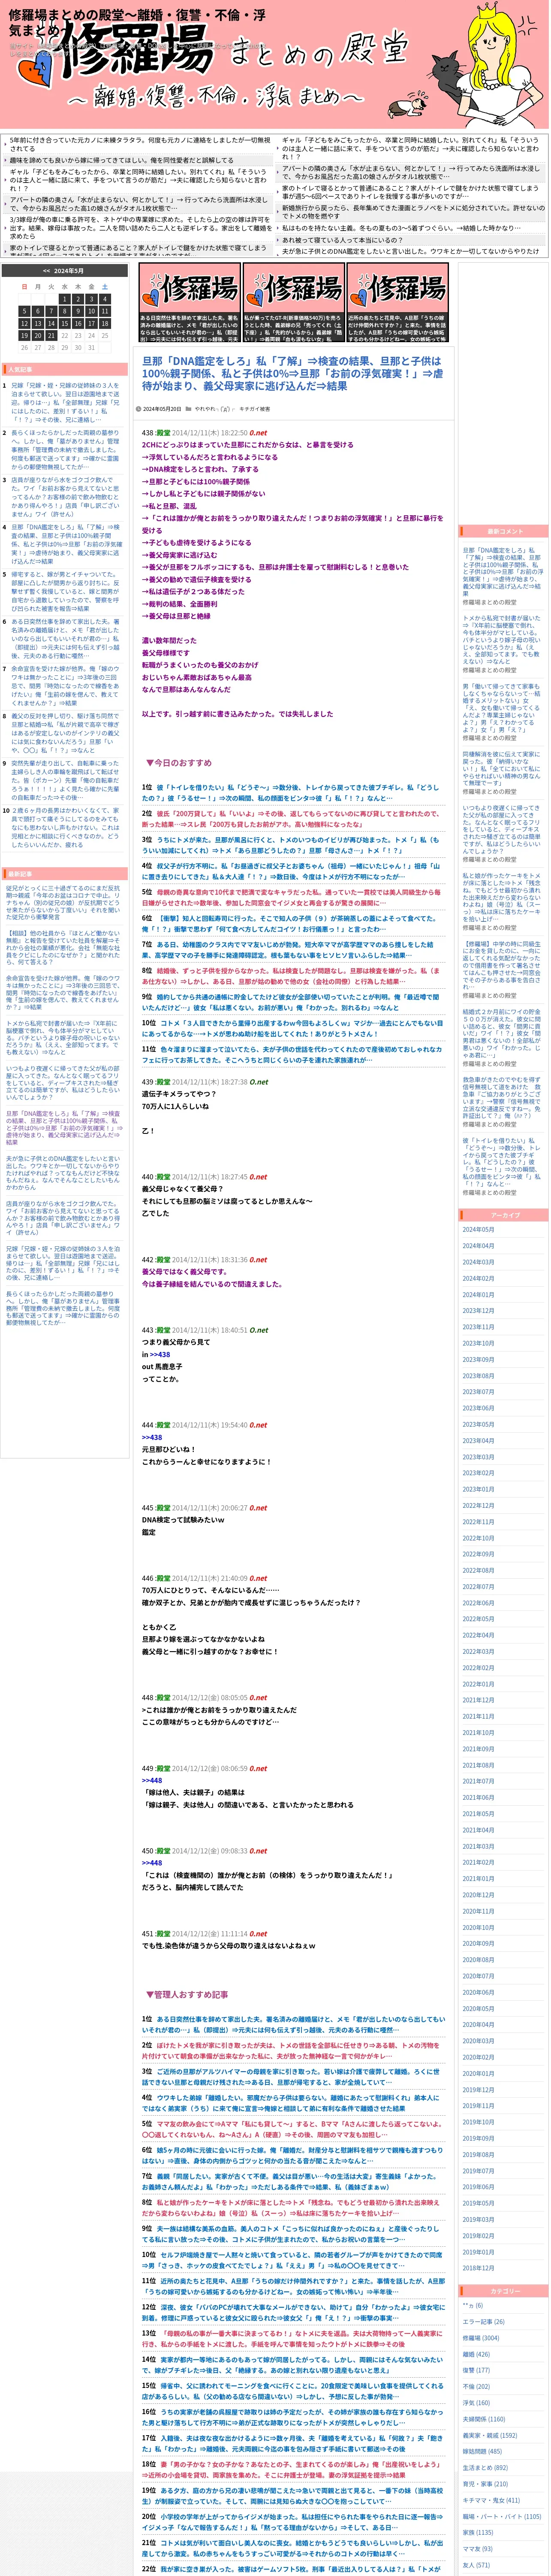The width and height of the screenshot is (551, 2576).
Task: Open category 友人 (571)
Action: tap(476, 2564)
